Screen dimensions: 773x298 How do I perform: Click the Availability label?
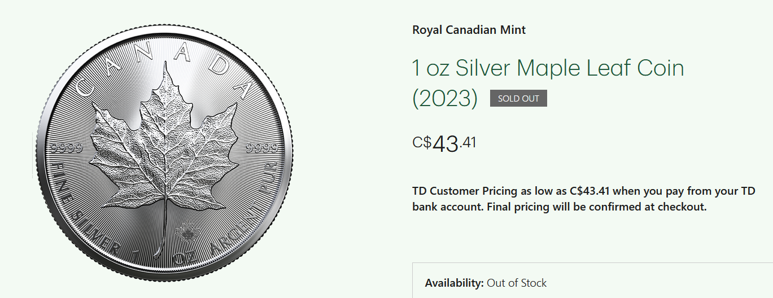(453, 283)
